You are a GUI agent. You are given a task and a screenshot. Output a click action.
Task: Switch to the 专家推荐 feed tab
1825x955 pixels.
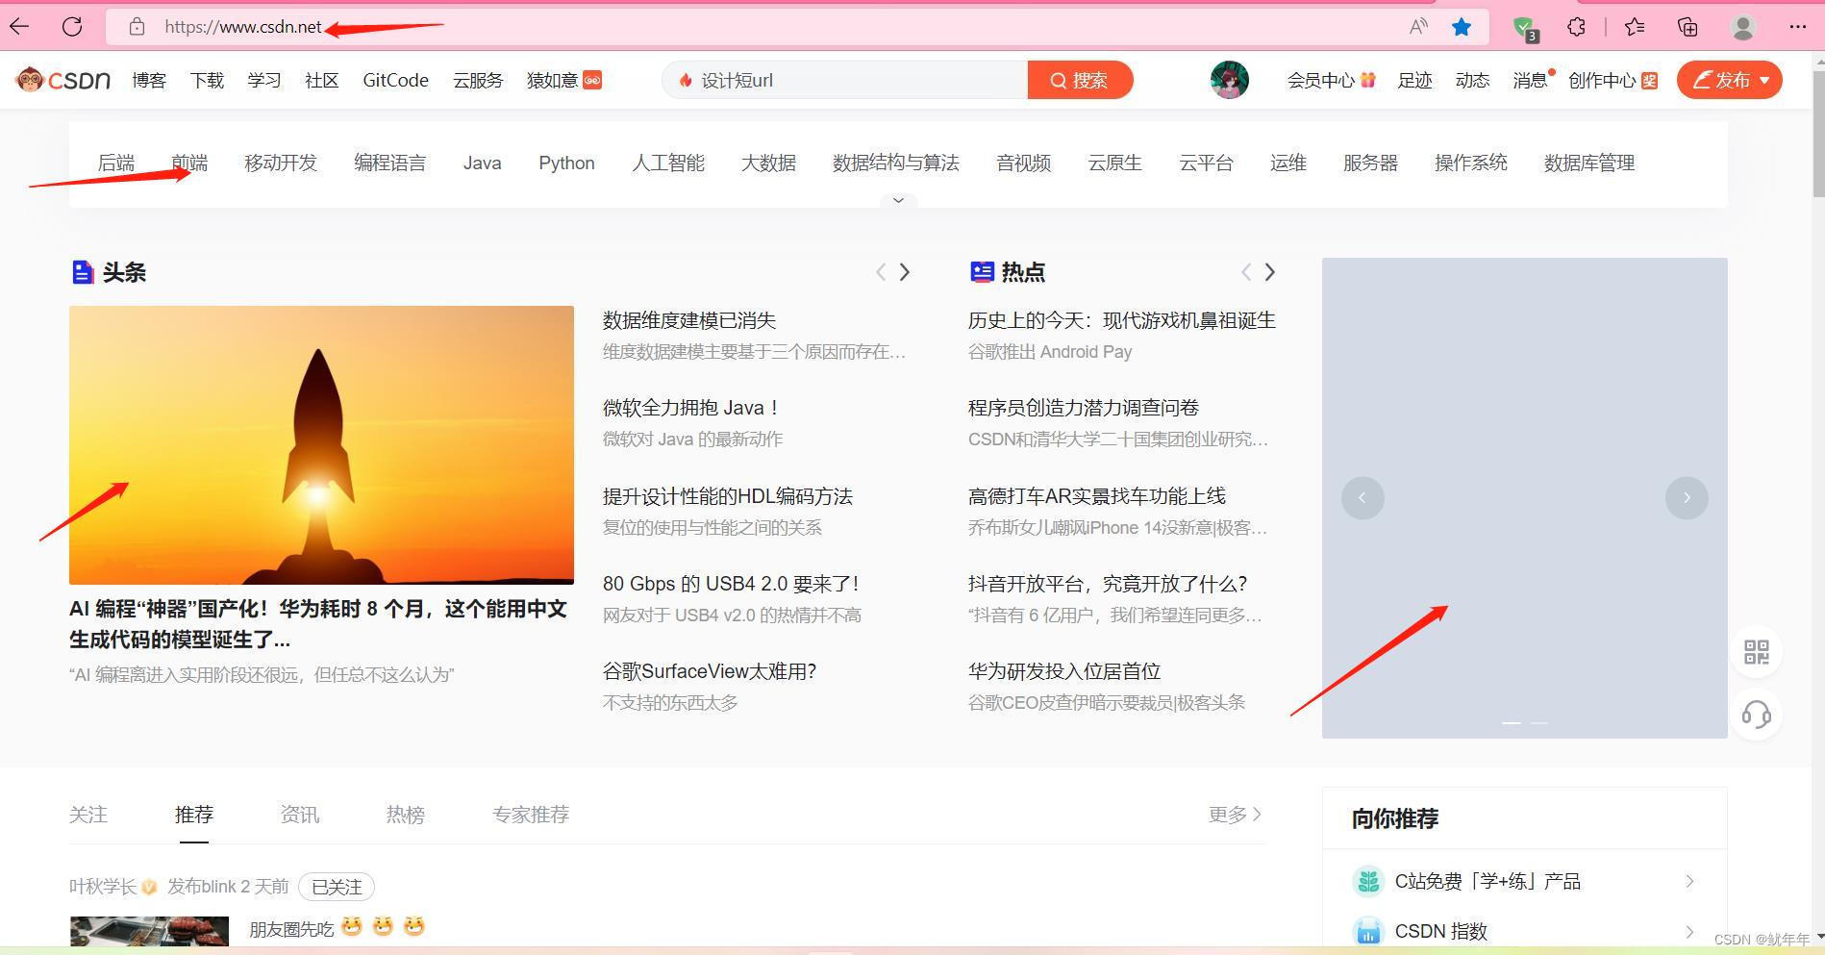[531, 815]
